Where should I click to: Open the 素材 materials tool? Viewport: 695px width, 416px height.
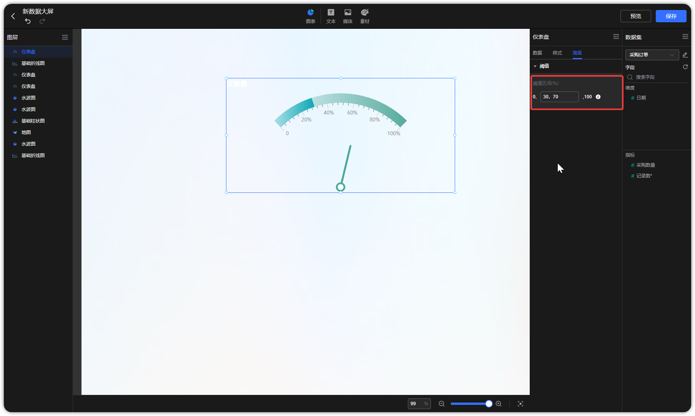click(x=365, y=16)
